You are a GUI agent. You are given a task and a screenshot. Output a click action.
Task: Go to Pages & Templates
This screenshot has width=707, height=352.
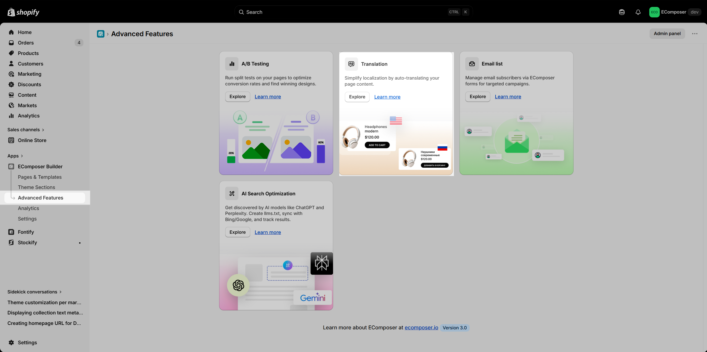tap(40, 177)
